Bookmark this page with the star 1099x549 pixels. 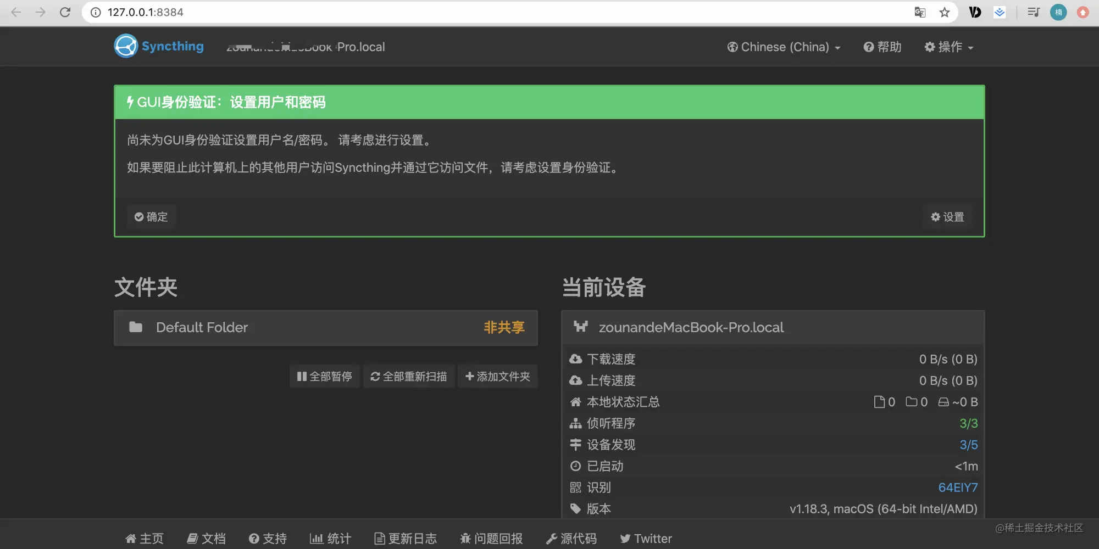945,12
